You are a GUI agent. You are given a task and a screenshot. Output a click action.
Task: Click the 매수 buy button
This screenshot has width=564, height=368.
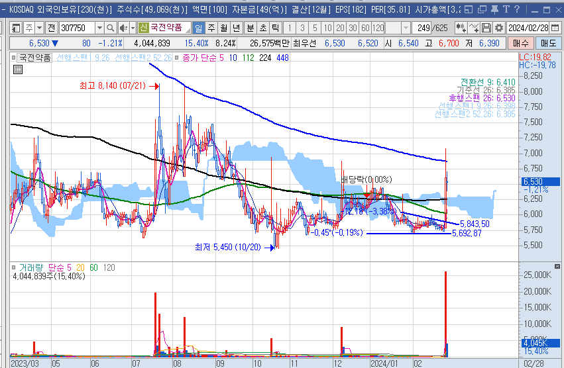(x=520, y=44)
